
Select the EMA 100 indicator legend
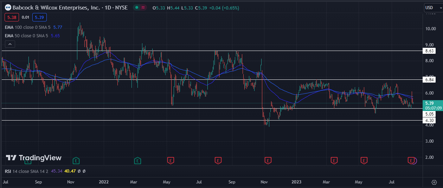coord(28,27)
